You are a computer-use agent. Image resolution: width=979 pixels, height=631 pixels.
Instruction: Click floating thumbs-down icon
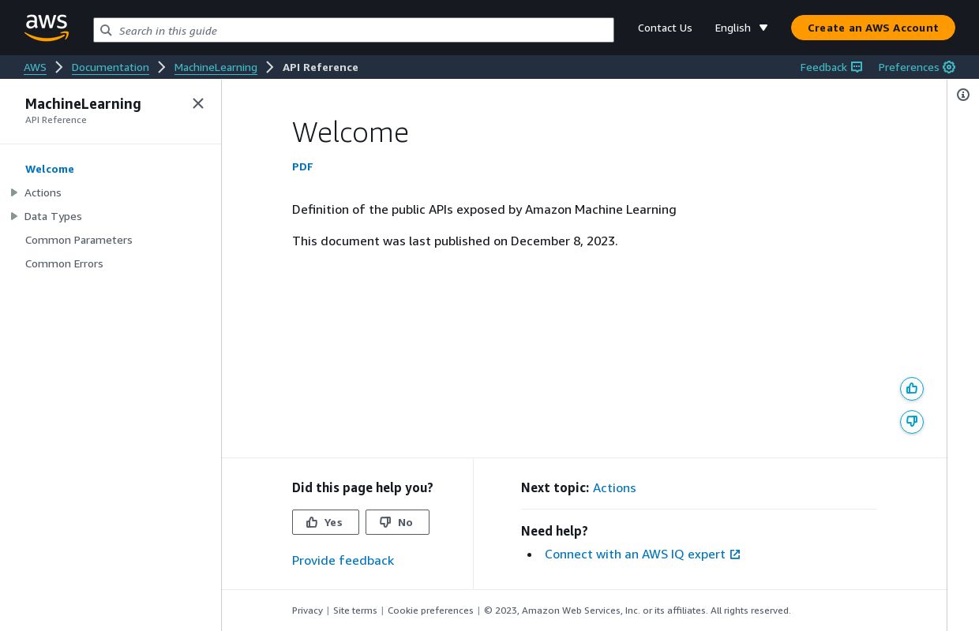point(912,421)
